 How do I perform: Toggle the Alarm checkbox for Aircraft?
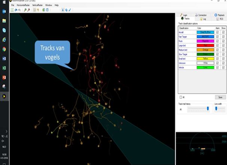[217, 33]
